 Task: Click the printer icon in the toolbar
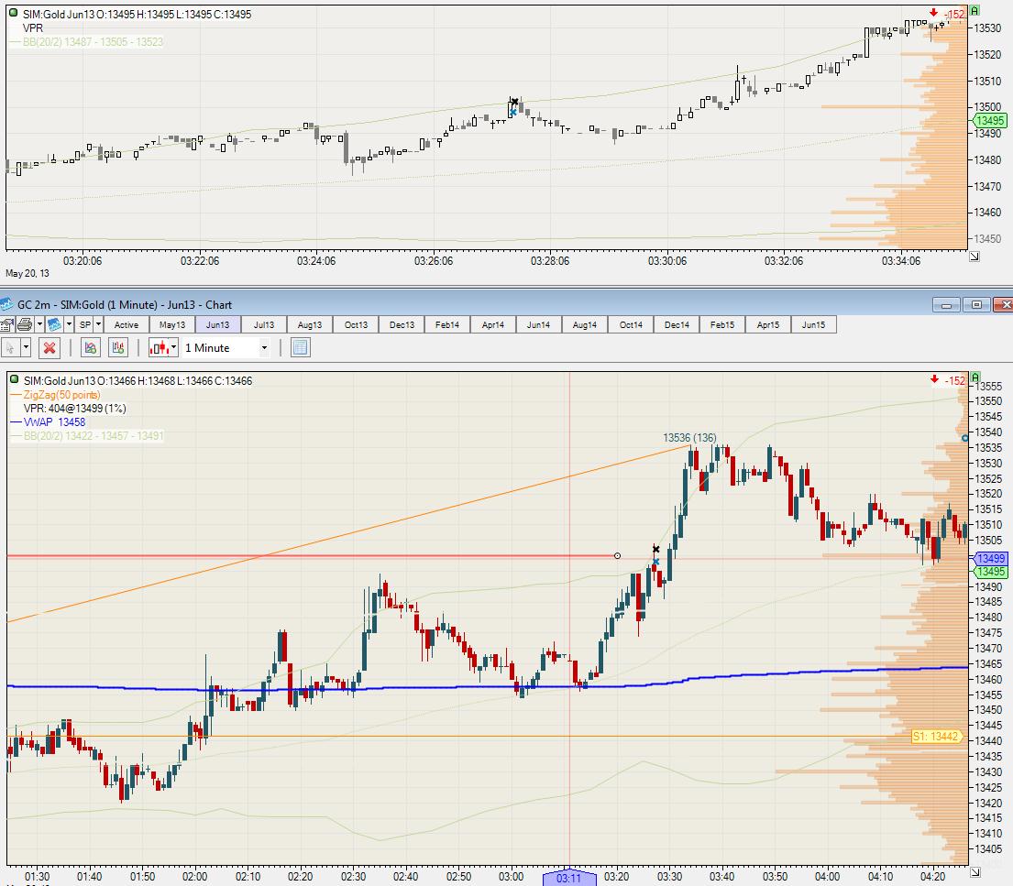click(x=25, y=324)
